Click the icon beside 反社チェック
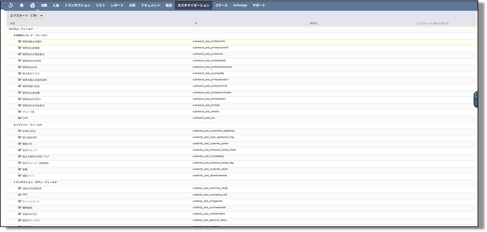The width and height of the screenshot is (487, 232). click(20, 150)
